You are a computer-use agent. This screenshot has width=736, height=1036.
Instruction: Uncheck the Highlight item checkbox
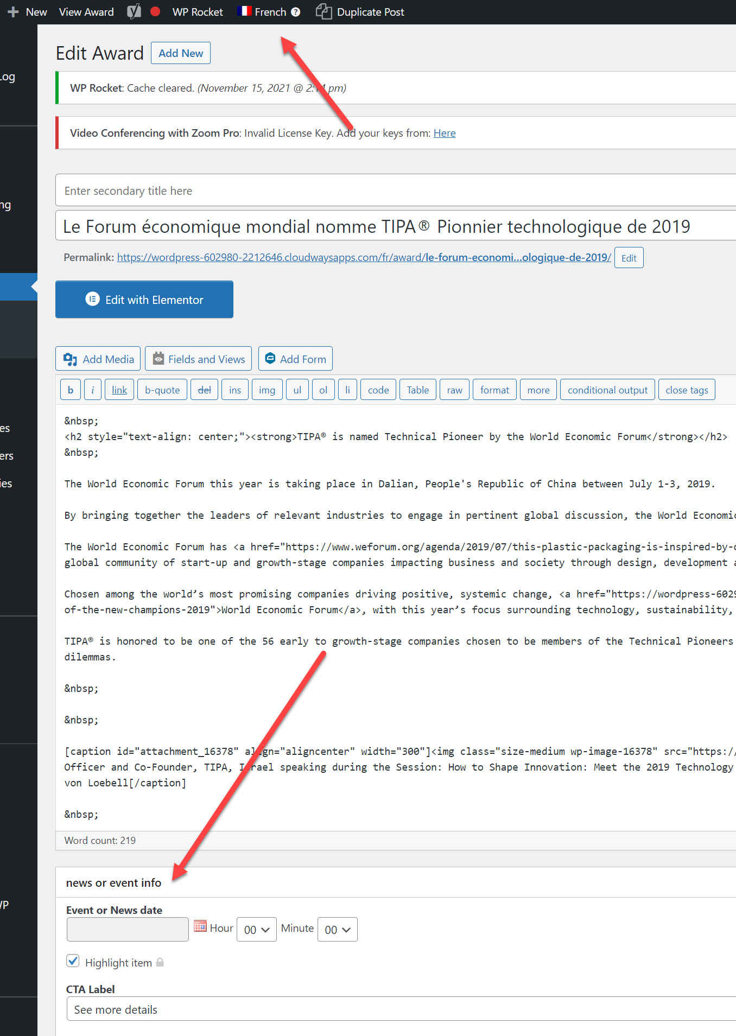[x=73, y=961]
